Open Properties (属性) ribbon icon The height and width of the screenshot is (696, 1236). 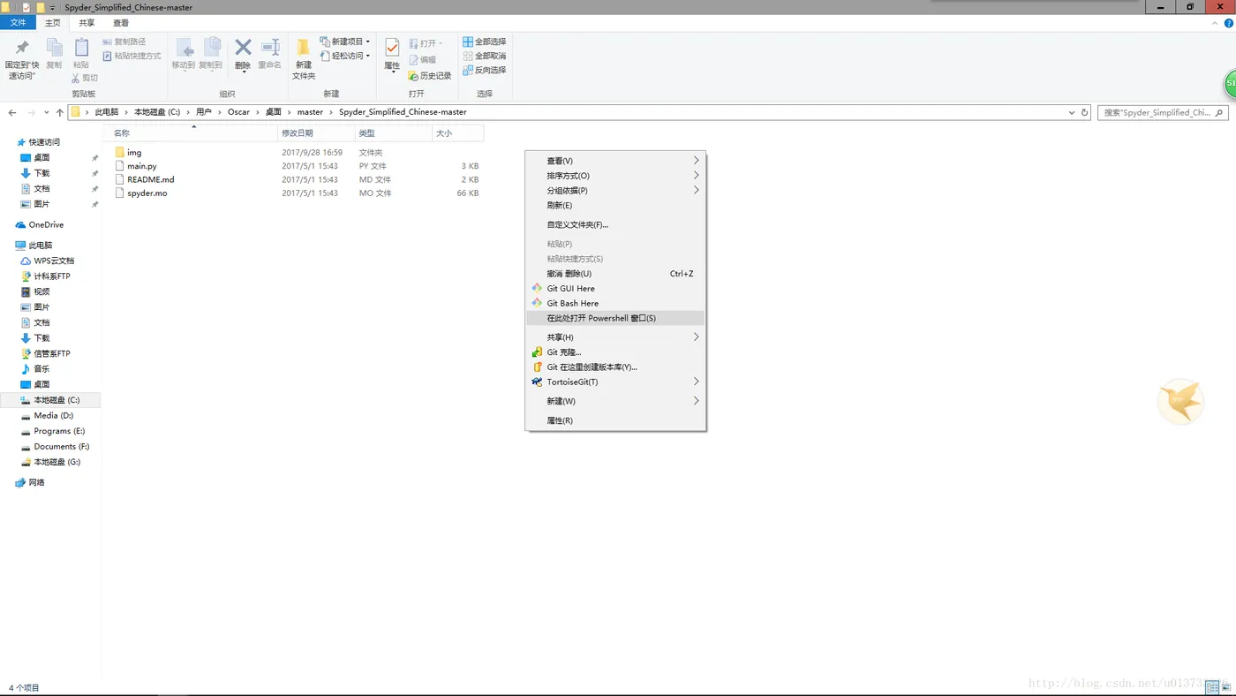(x=392, y=49)
